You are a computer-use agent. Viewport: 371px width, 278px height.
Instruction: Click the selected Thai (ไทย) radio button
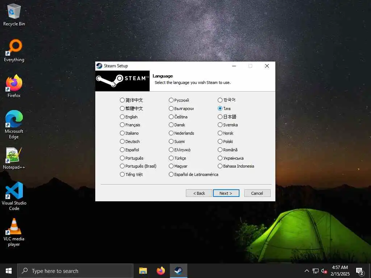224,109
